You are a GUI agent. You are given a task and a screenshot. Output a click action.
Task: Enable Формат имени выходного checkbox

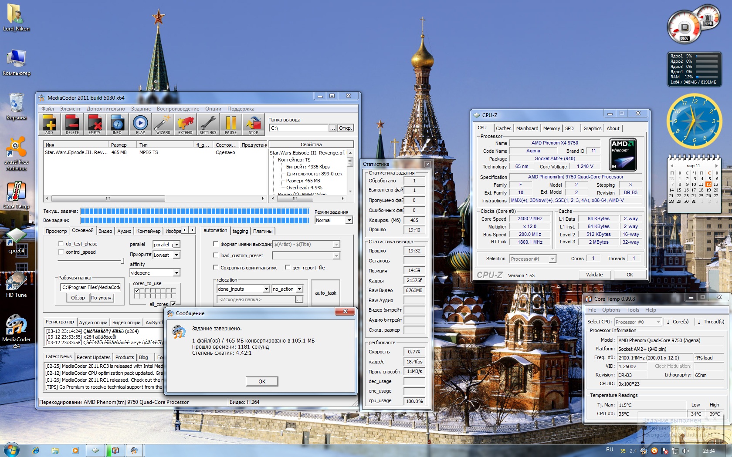pos(216,244)
